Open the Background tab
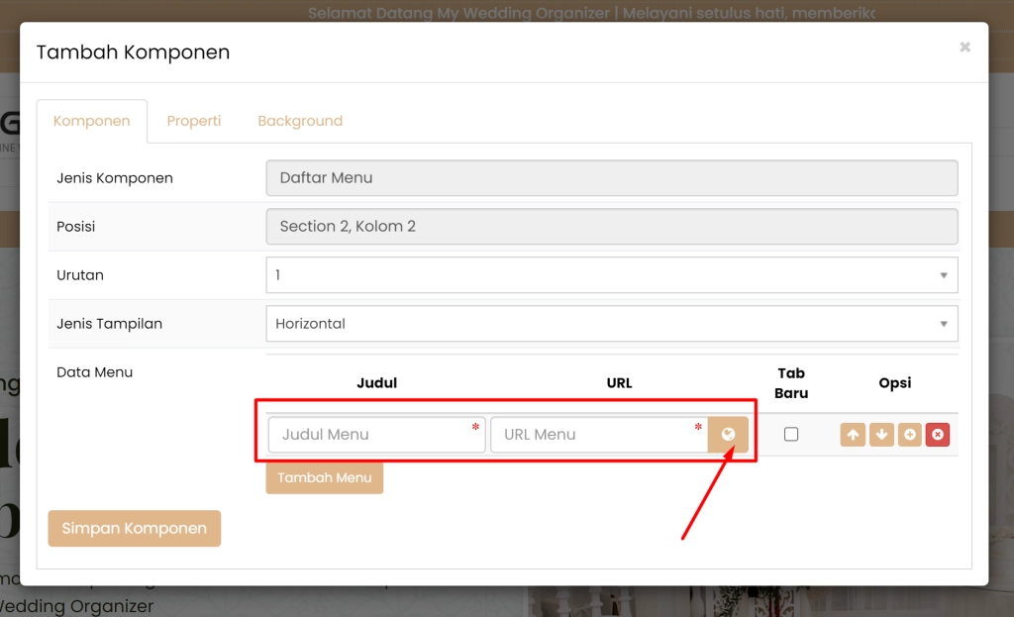The image size is (1014, 617). click(x=300, y=121)
